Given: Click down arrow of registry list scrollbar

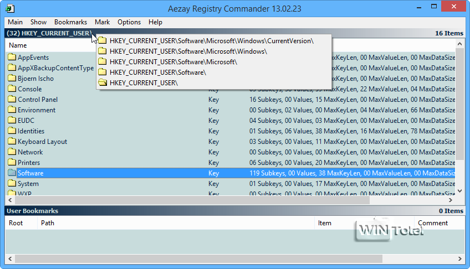Looking at the screenshot, I should (460, 191).
